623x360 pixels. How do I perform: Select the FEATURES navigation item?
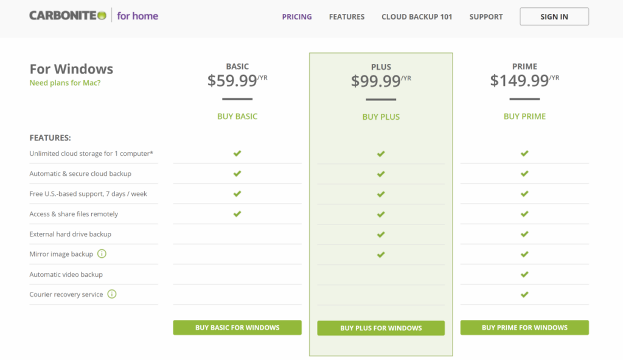coord(347,16)
